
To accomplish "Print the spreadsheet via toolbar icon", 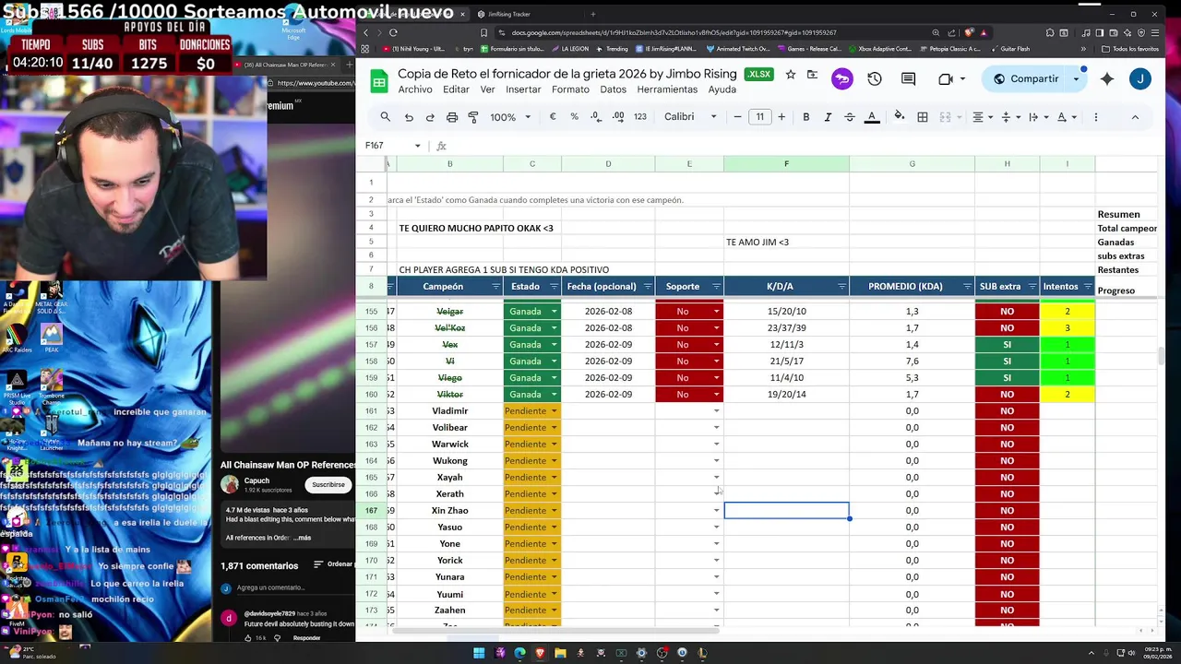I will (x=452, y=117).
